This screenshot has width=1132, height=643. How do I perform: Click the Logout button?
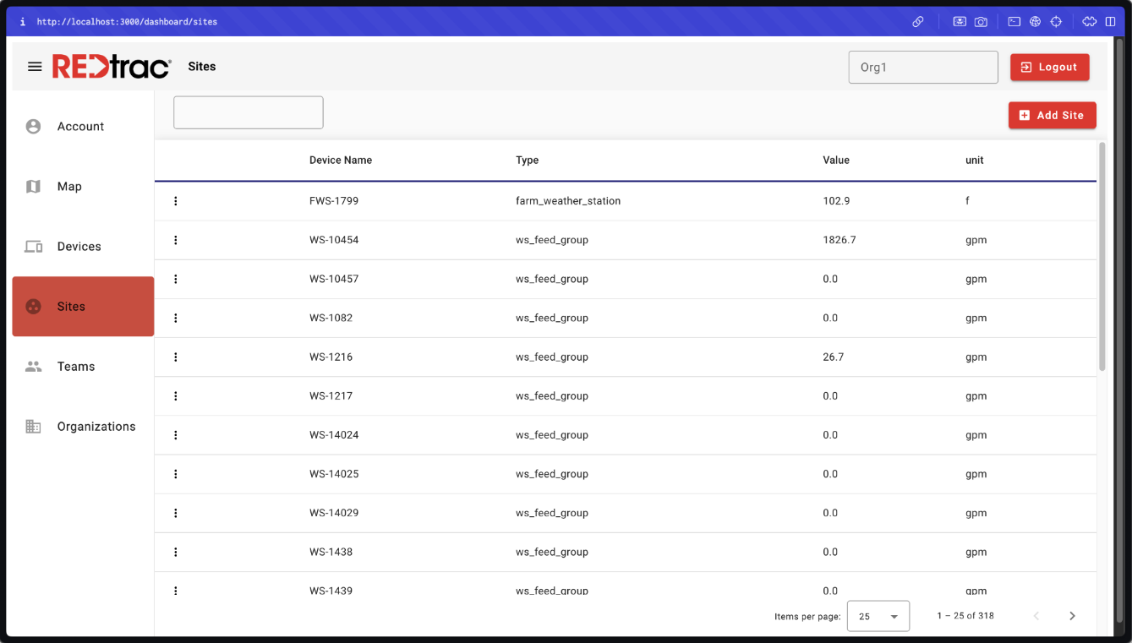[1050, 67]
